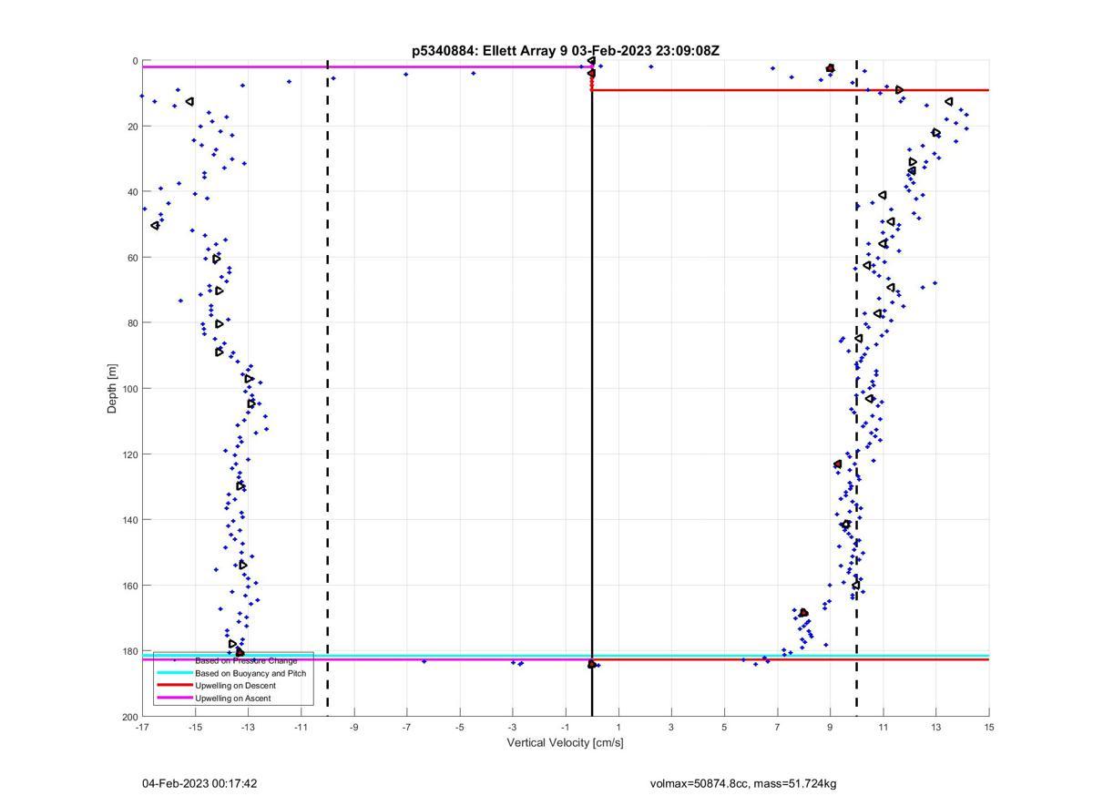This screenshot has width=1093, height=806.
Task: Click the dashed vertical line at -10 cm/s
Action: tap(328, 389)
